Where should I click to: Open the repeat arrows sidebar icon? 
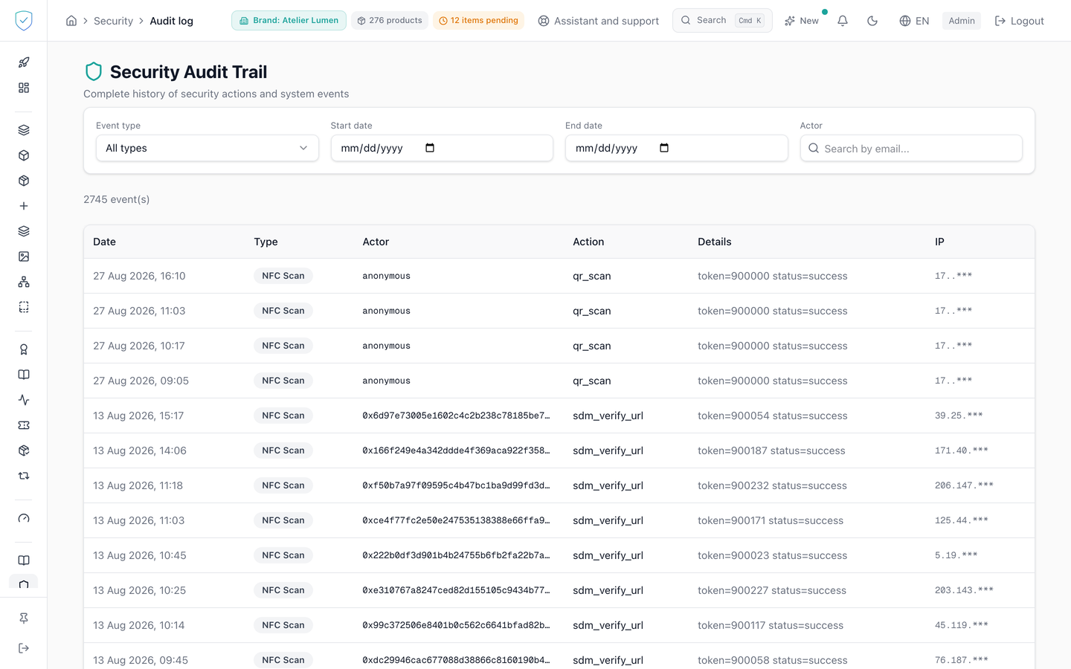coord(24,476)
